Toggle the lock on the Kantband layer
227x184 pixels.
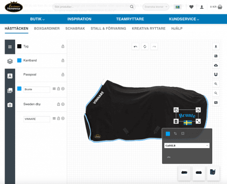[x=63, y=60]
